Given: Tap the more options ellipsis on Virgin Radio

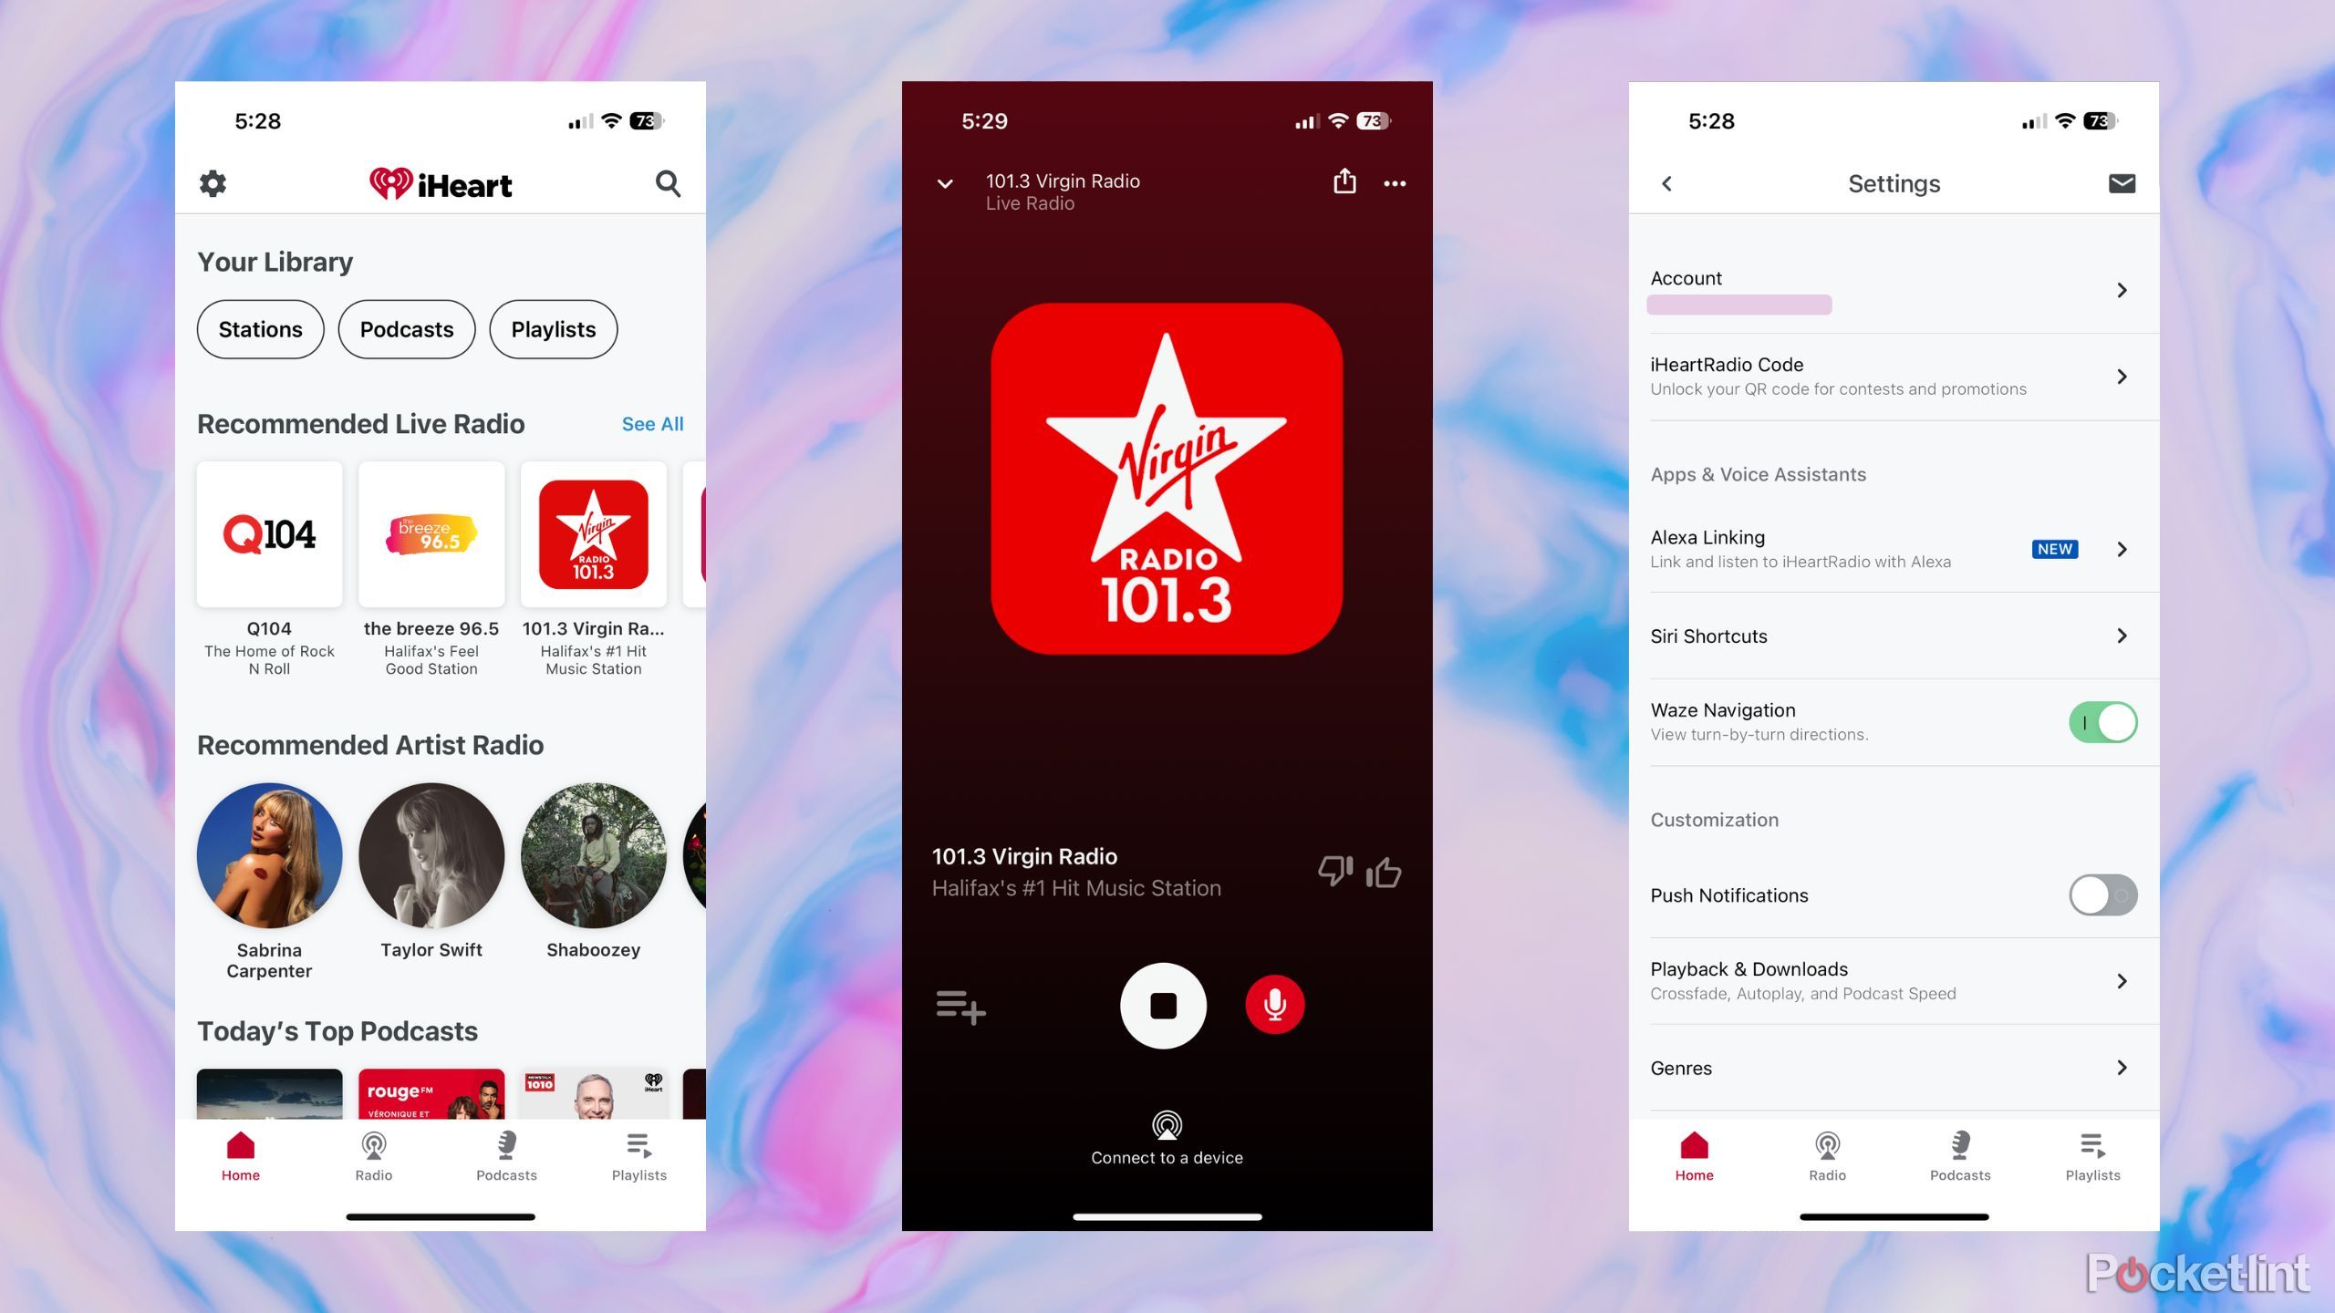Looking at the screenshot, I should click(x=1396, y=182).
